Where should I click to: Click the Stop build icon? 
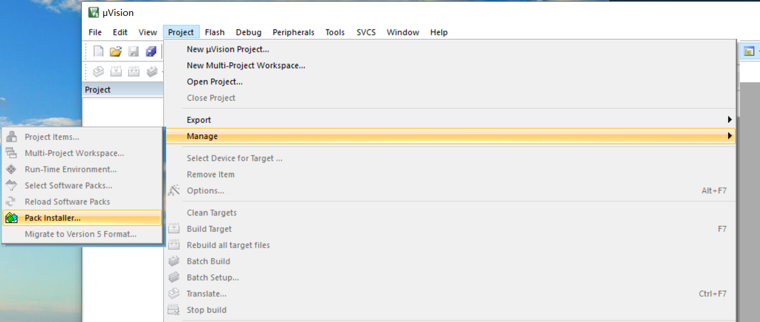pos(174,310)
